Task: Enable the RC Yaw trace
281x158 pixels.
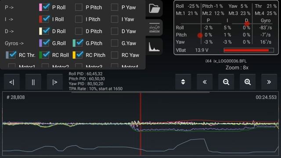Action: point(115,55)
